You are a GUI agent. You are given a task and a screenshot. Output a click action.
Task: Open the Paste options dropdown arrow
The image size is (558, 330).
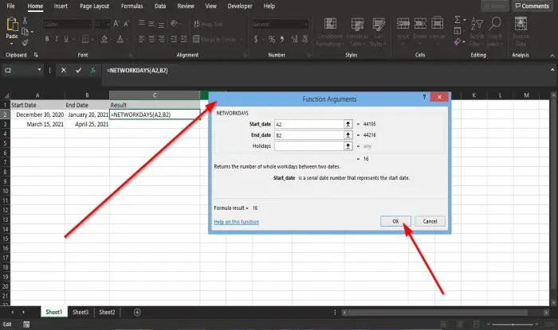point(12,44)
